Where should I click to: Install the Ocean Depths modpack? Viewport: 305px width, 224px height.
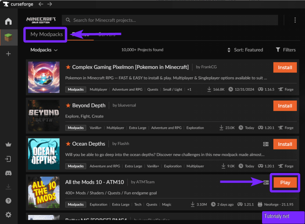pyautogui.click(x=285, y=144)
